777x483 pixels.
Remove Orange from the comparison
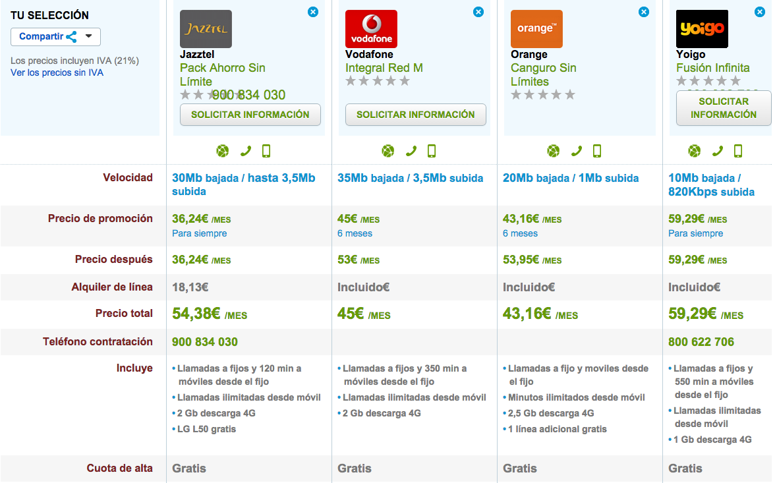644,12
